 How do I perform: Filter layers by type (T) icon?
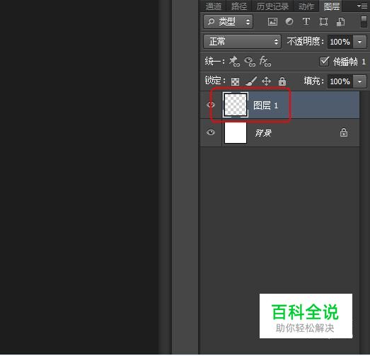pyautogui.click(x=306, y=21)
